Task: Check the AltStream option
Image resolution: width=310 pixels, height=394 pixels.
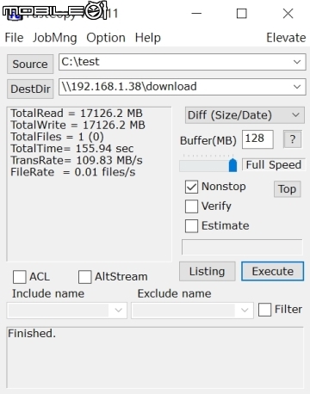Action: (x=84, y=277)
